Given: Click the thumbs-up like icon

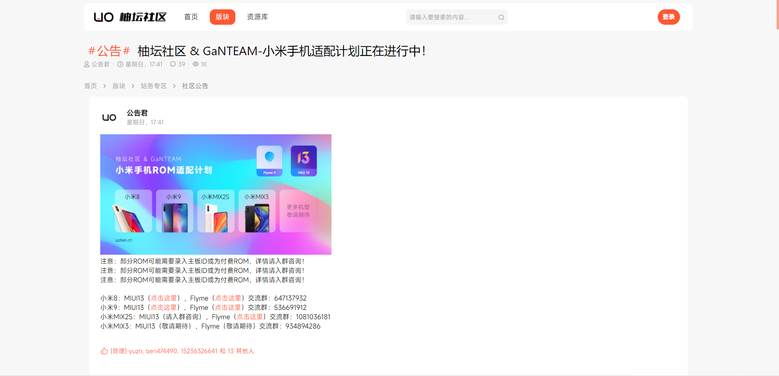Looking at the screenshot, I should [x=104, y=351].
